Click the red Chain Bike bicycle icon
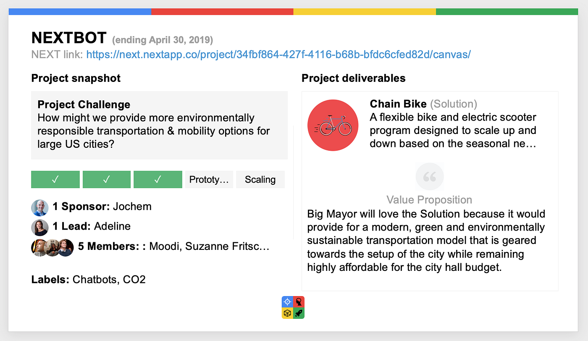 click(333, 125)
